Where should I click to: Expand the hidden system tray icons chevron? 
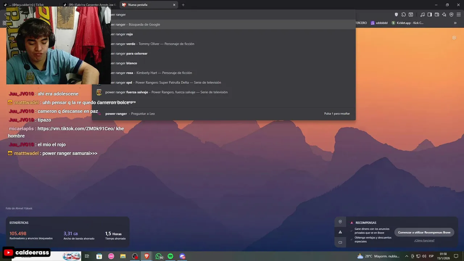point(407,256)
